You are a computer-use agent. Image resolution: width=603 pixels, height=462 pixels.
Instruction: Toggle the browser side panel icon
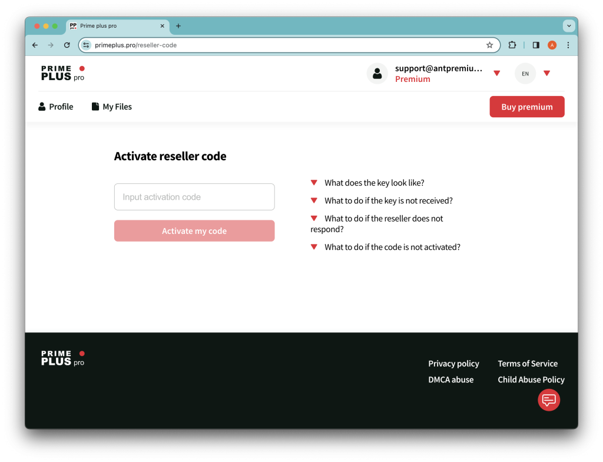[x=536, y=45]
